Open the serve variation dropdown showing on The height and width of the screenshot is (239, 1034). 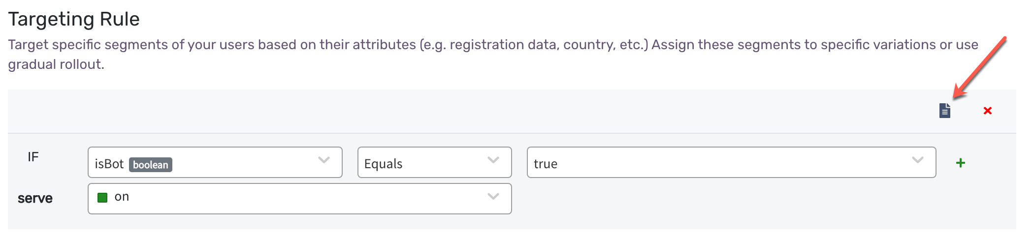(299, 199)
